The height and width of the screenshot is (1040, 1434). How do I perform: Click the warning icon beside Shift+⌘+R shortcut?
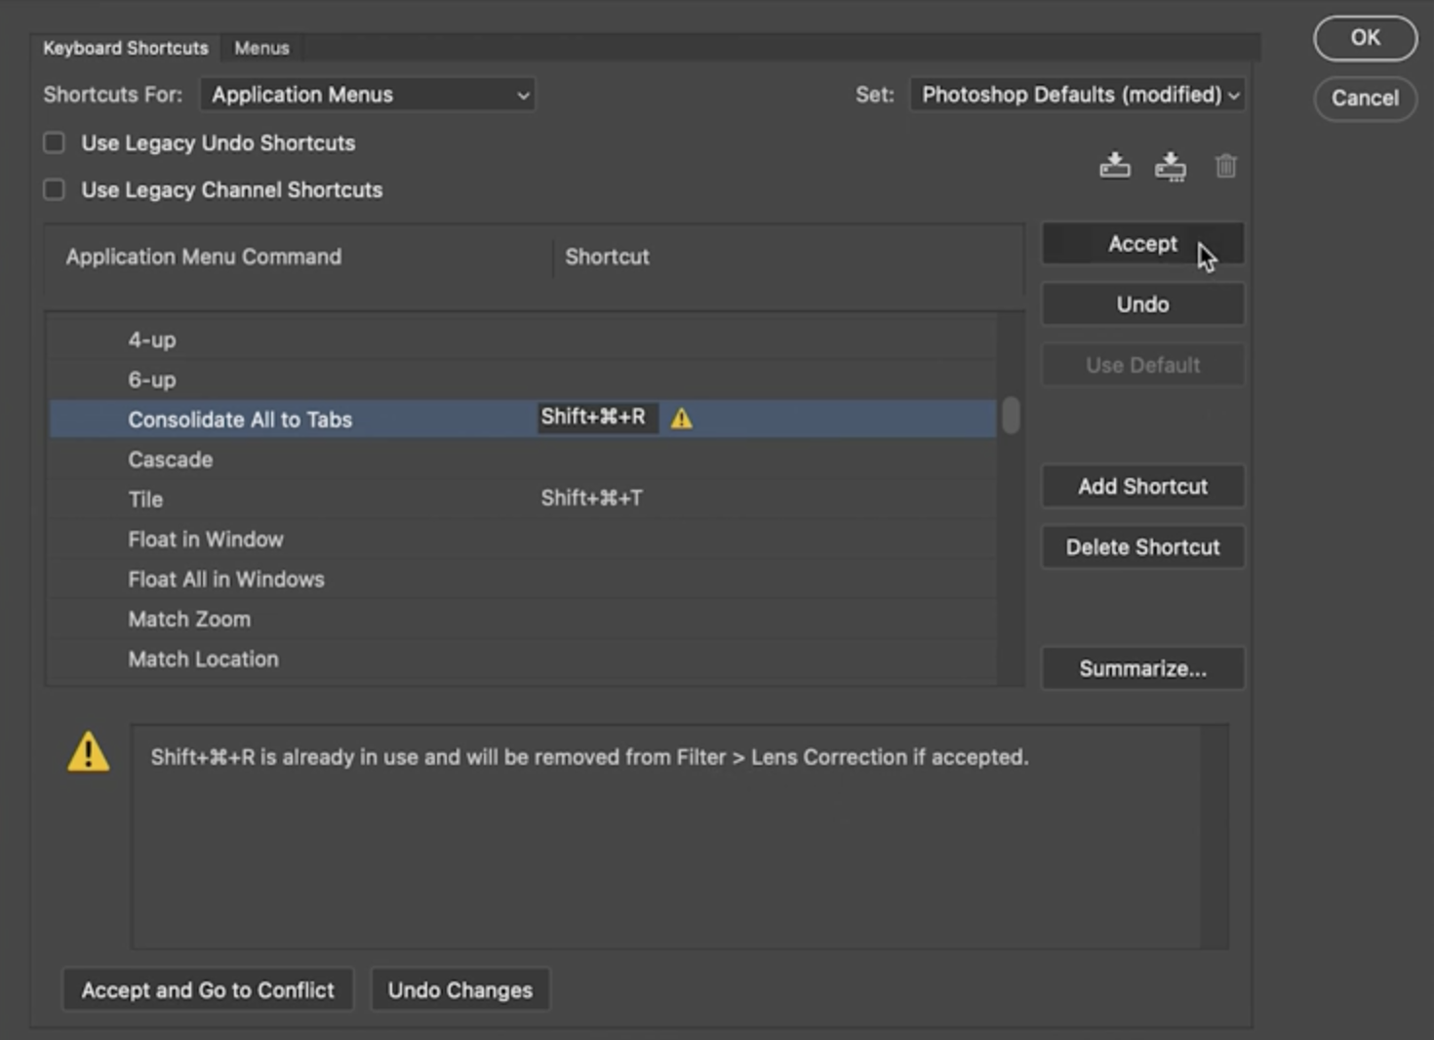(x=682, y=419)
